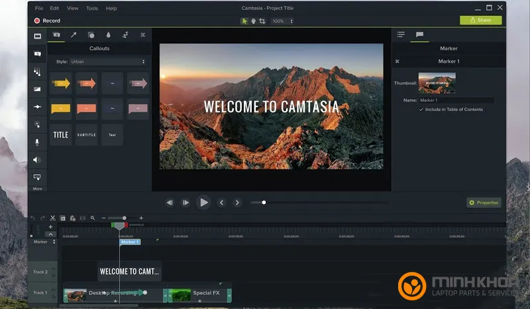Expand the Marker track type selector
The width and height of the screenshot is (530, 309).
53,242
